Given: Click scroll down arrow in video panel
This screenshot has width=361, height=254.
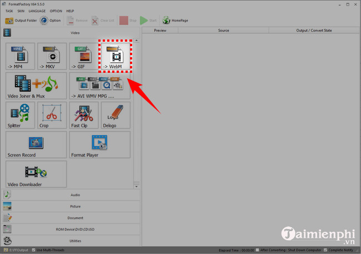Looking at the screenshot, I should tap(137, 187).
